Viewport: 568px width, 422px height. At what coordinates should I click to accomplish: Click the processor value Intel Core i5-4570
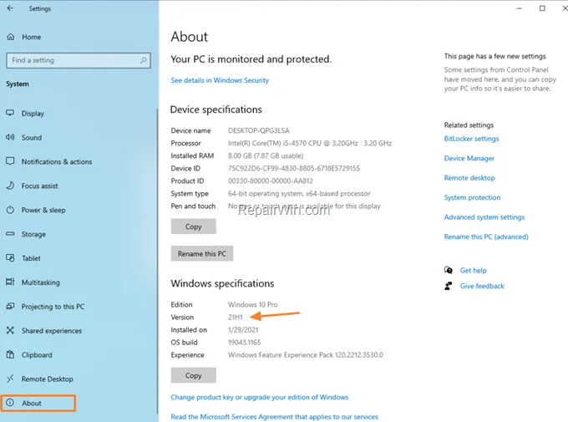tap(310, 143)
